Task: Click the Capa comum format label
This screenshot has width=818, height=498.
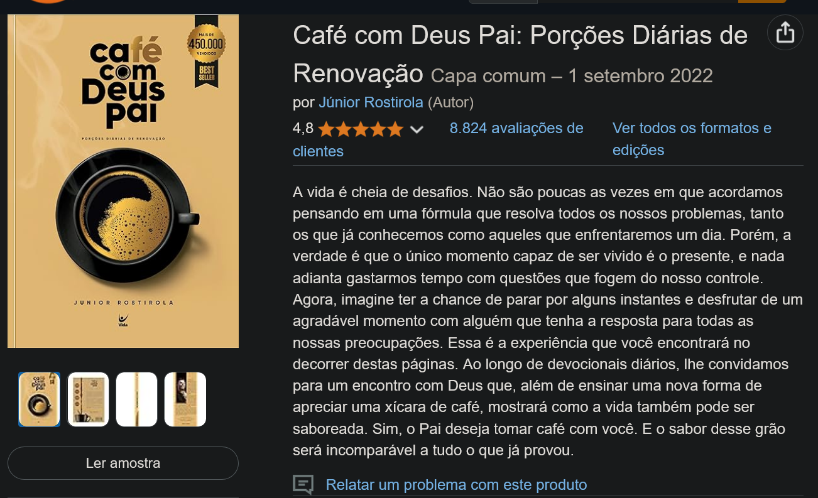Action: coord(488,76)
